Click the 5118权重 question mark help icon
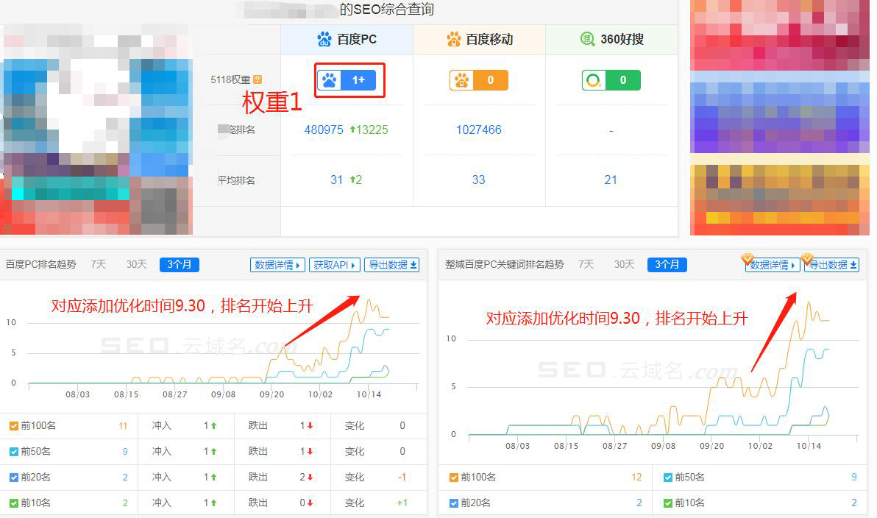 tap(256, 79)
